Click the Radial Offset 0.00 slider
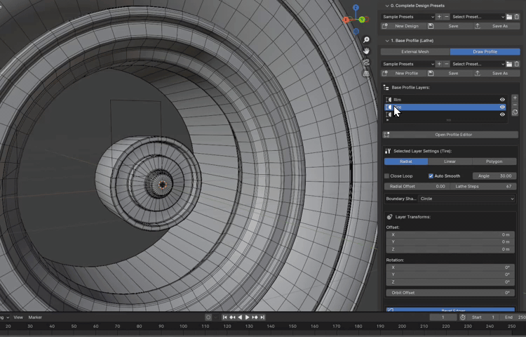Screen dimensions: 526x337 tap(417, 186)
